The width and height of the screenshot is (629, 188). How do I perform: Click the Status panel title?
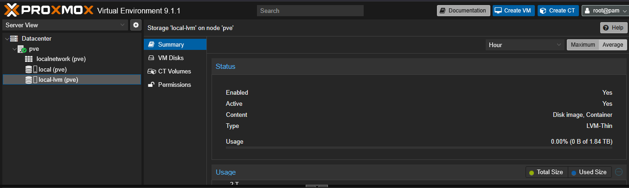[225, 67]
